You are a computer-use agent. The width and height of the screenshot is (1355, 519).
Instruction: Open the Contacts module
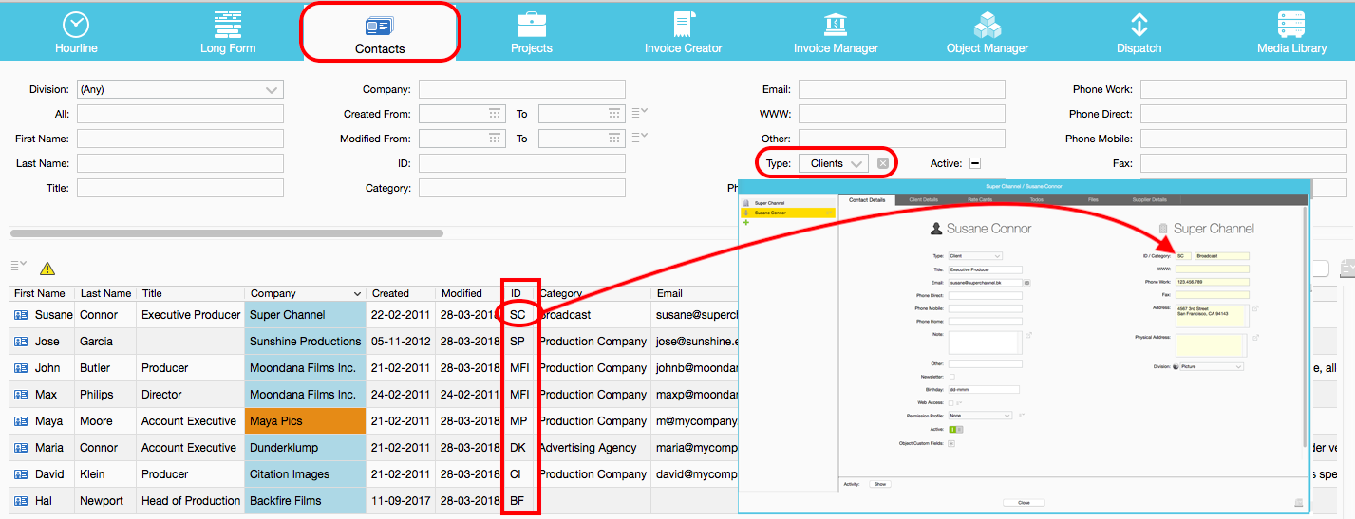(380, 31)
